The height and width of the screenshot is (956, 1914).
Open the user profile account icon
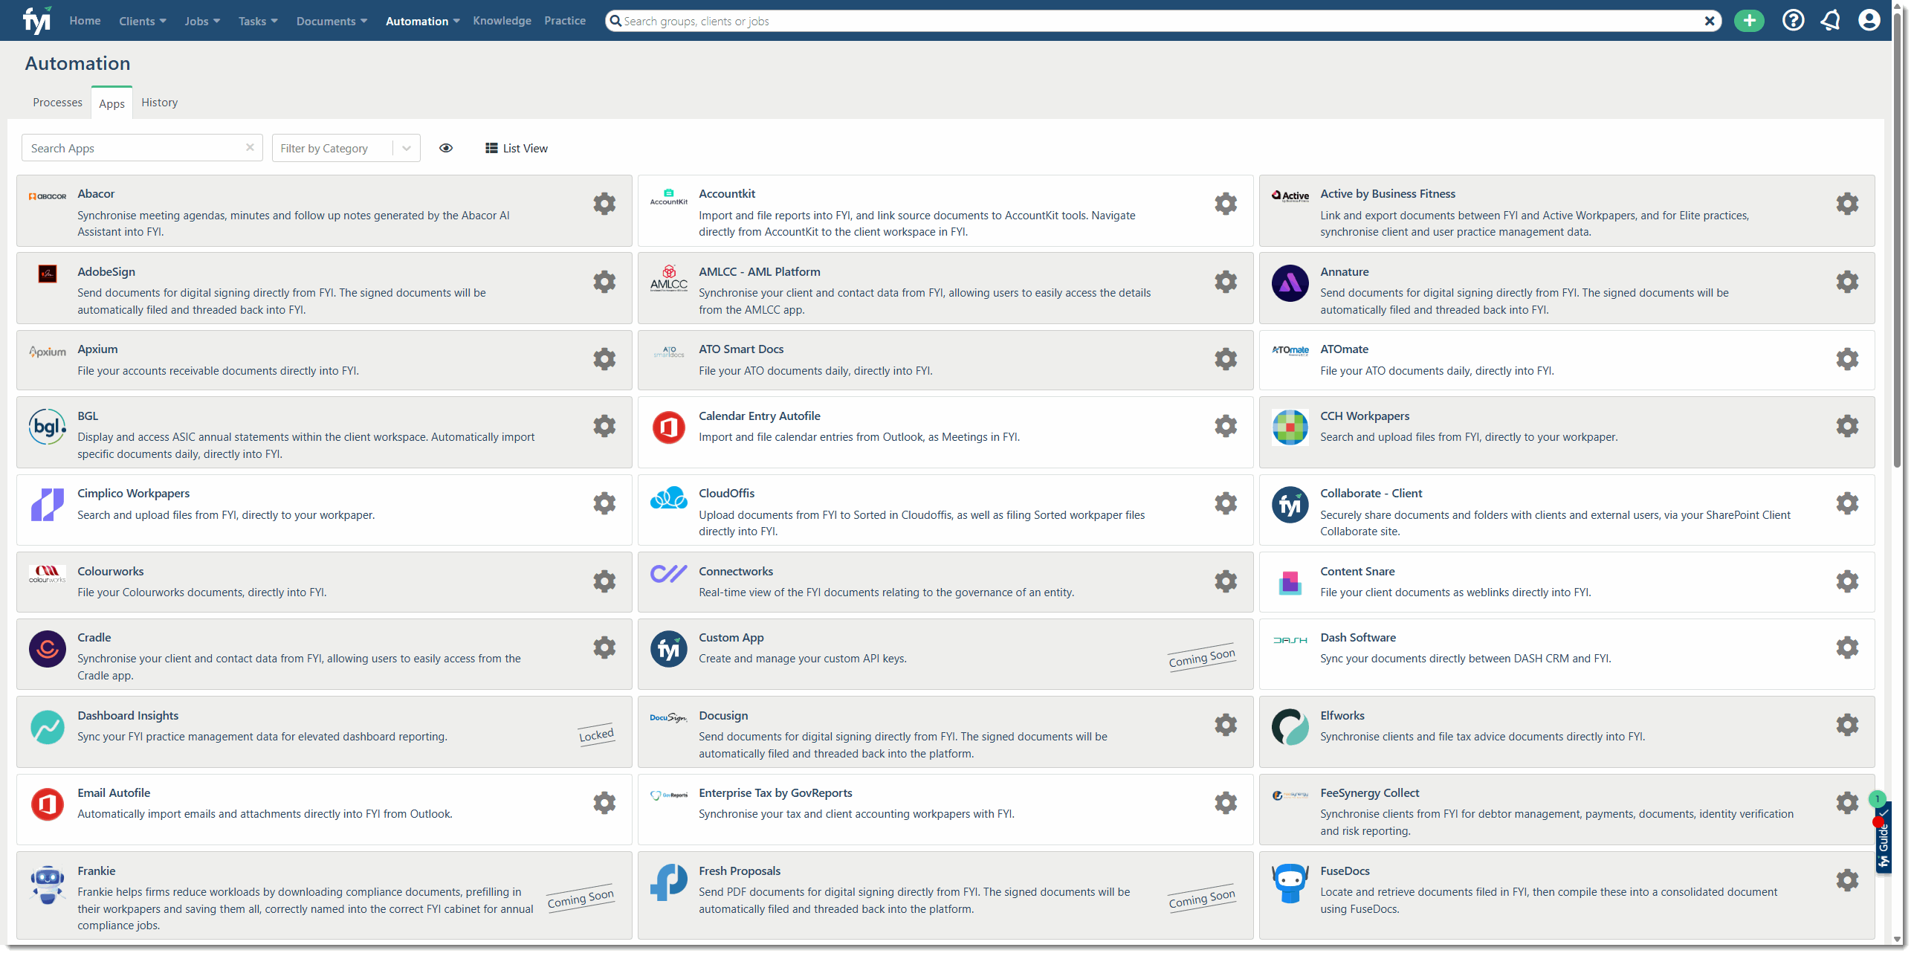(x=1869, y=21)
